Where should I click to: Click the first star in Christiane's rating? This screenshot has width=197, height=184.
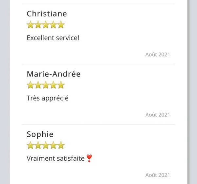point(31,25)
